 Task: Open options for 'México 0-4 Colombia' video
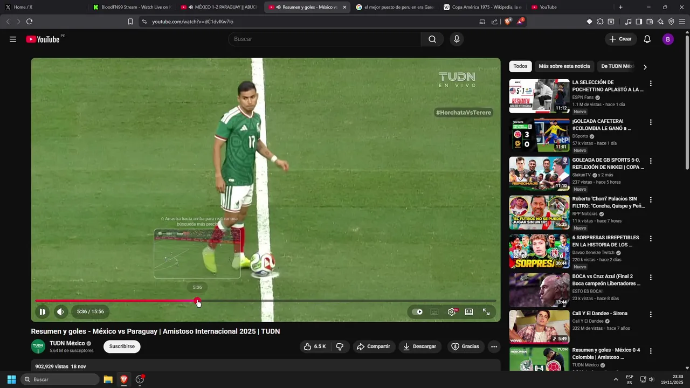click(x=651, y=351)
